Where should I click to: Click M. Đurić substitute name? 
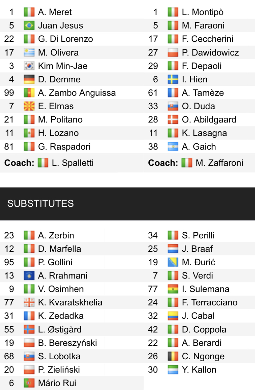pyautogui.click(x=198, y=262)
